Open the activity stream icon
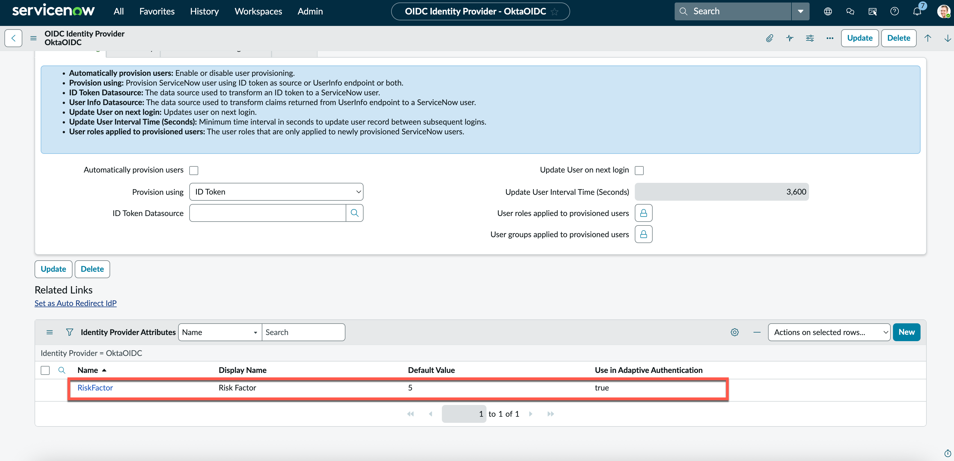Screen dimensions: 954x461 pos(790,38)
